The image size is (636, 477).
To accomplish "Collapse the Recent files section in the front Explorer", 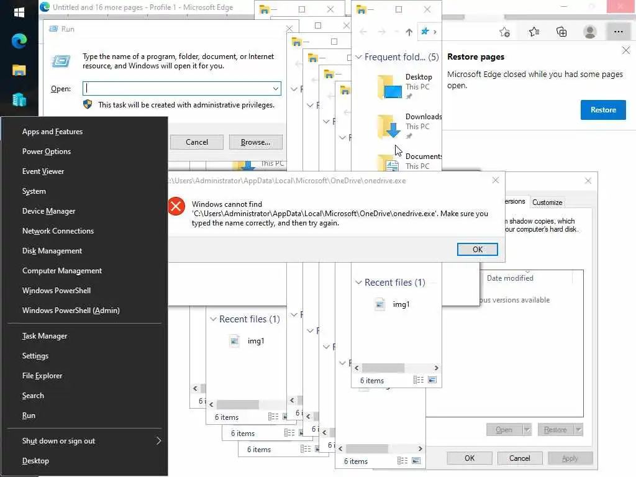I will (x=358, y=282).
